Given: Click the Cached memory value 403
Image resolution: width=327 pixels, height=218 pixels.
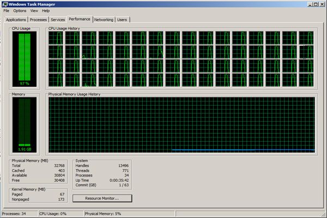Looking at the screenshot, I should [x=61, y=171].
